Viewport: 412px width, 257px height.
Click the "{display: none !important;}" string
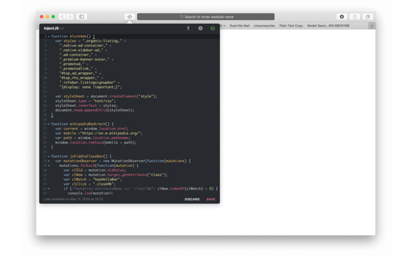coord(89,87)
